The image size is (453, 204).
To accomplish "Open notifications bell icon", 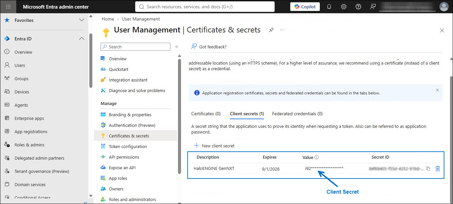I will (x=329, y=7).
